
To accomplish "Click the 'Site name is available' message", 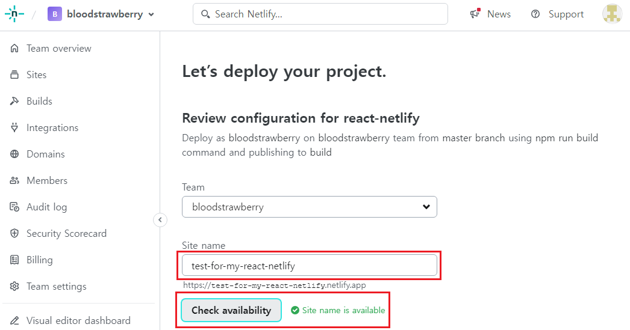I will 343,310.
